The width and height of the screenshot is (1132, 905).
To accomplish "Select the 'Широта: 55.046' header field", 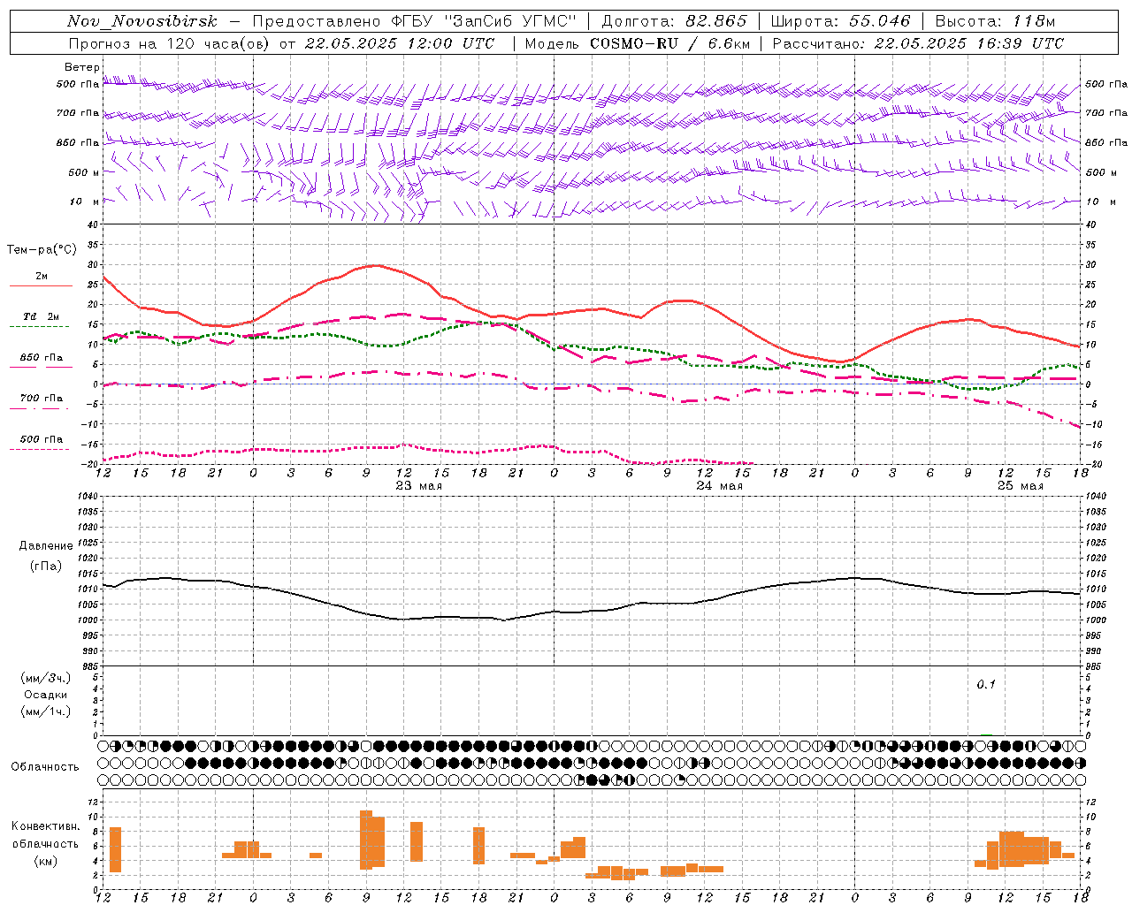I will coord(840,21).
